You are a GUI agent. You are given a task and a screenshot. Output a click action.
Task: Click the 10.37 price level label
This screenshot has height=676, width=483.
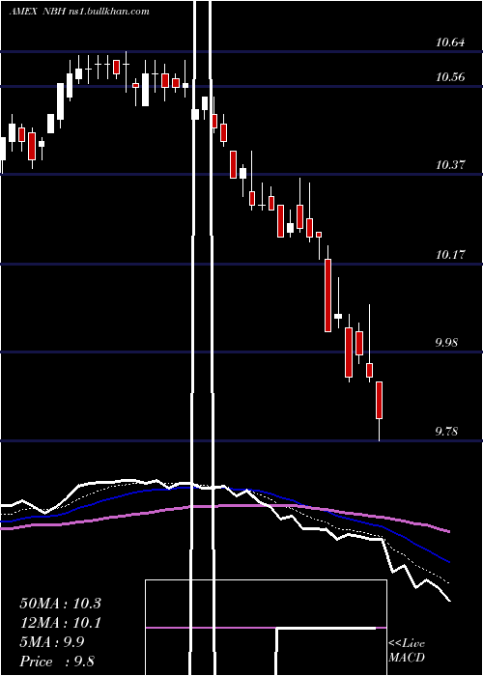(x=450, y=165)
